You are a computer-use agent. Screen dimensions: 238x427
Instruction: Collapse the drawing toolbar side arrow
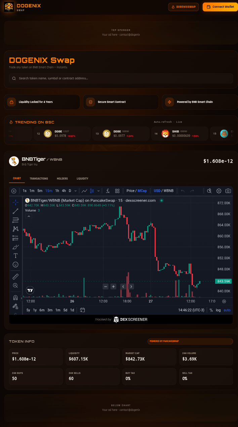coord(22,298)
